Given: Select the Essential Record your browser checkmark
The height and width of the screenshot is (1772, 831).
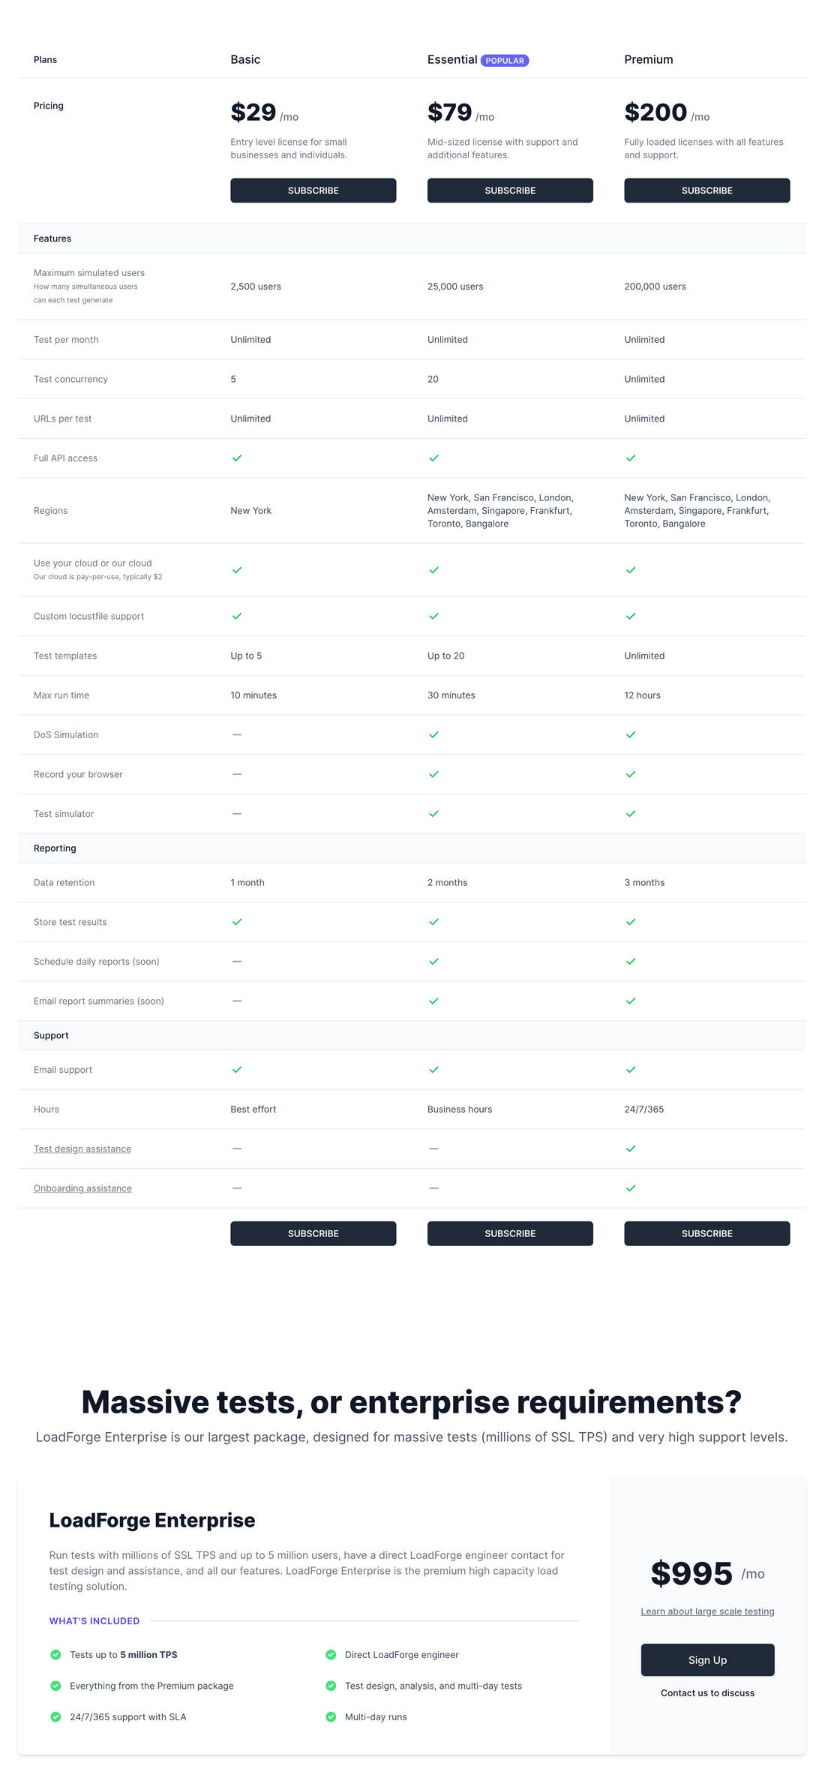Looking at the screenshot, I should 433,774.
